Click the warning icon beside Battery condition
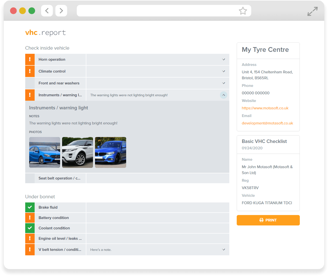This screenshot has width=328, height=276. pyautogui.click(x=30, y=218)
